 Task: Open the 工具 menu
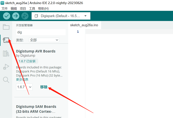(32, 8)
